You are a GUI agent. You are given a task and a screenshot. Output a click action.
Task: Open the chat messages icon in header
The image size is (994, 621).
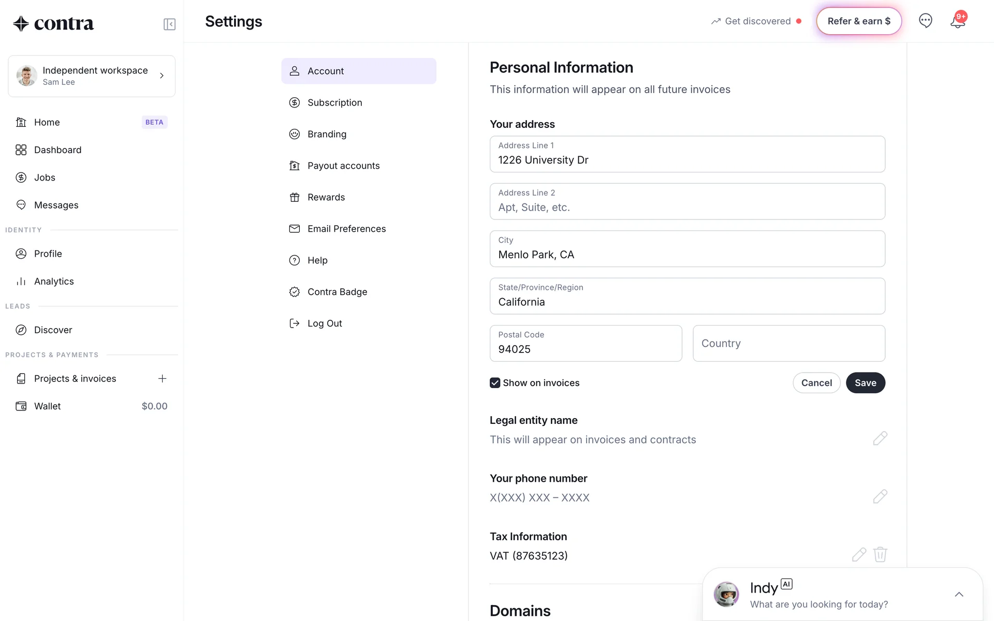pos(925,21)
